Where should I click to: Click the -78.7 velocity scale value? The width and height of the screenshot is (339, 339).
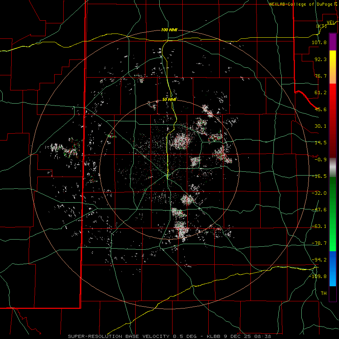click(x=319, y=243)
